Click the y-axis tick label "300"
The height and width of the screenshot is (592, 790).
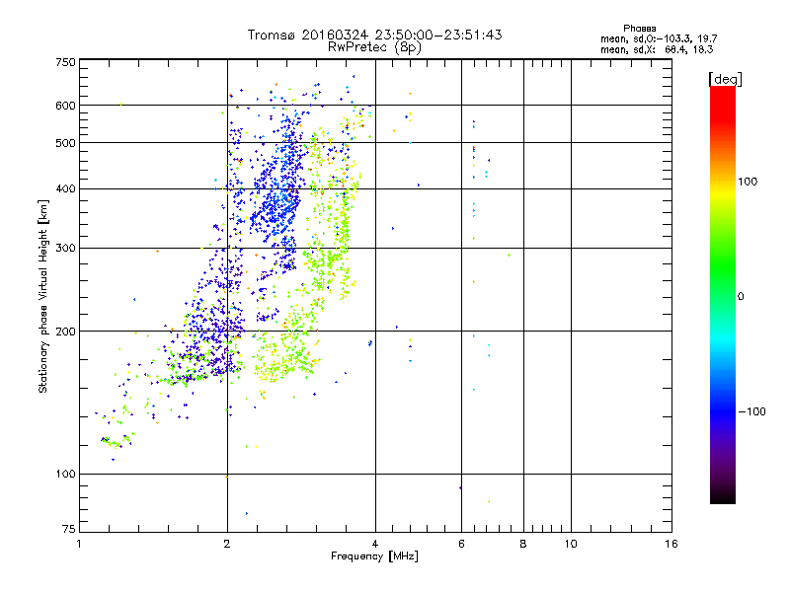[x=65, y=249]
